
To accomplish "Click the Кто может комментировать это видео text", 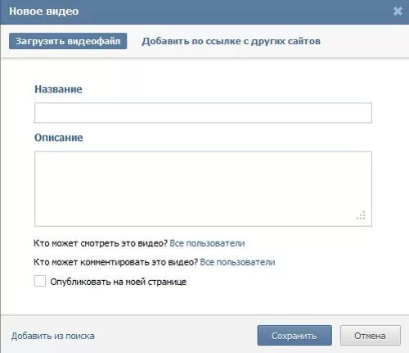I will (115, 262).
